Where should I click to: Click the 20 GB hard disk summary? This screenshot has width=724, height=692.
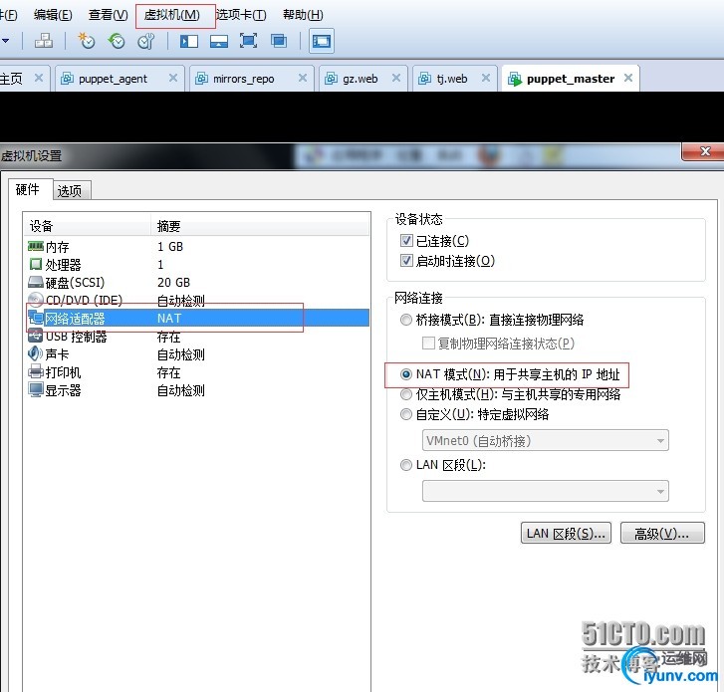[173, 283]
